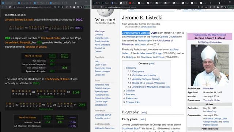The image size is (234, 132).
Task: Open the extensions puzzle icon in the Wikipedia window
Action: (218, 7)
